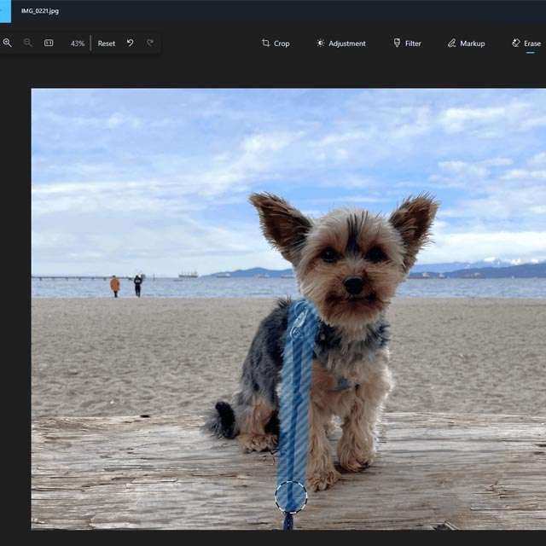Screen dimensions: 546x546
Task: Select the Markup tab
Action: 466,43
